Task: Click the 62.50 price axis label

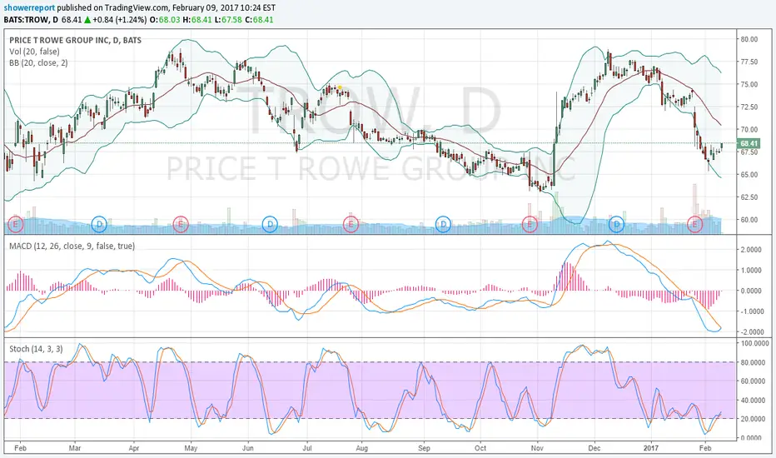Action: pyautogui.click(x=749, y=197)
